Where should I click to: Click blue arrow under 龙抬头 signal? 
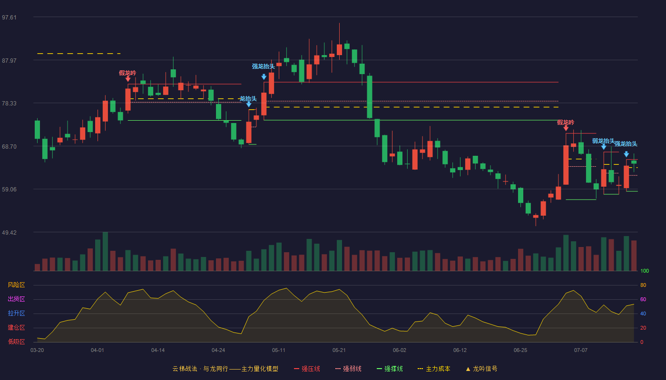point(249,104)
